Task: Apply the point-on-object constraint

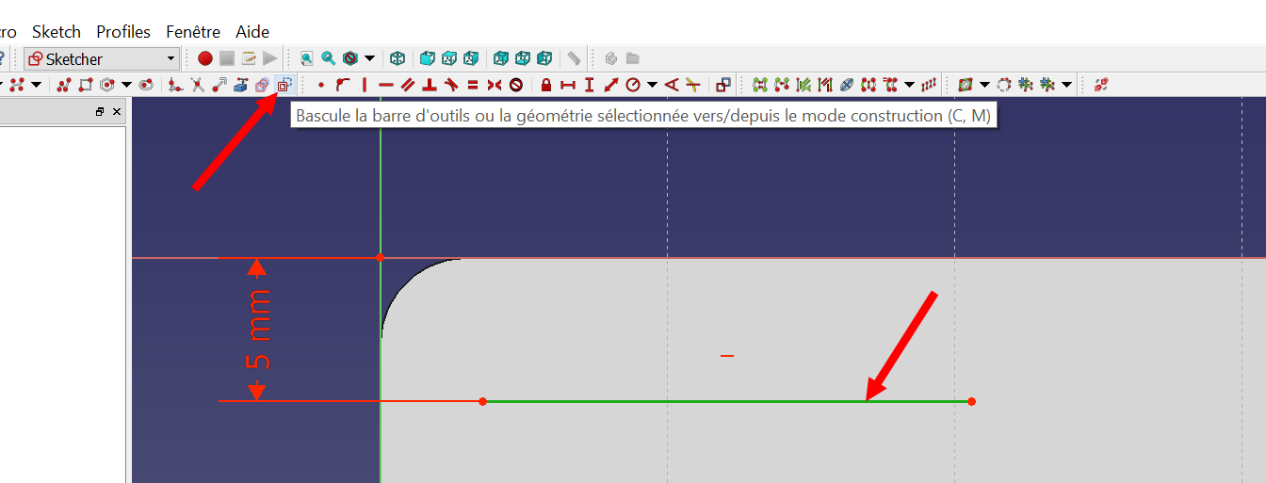Action: 343,85
